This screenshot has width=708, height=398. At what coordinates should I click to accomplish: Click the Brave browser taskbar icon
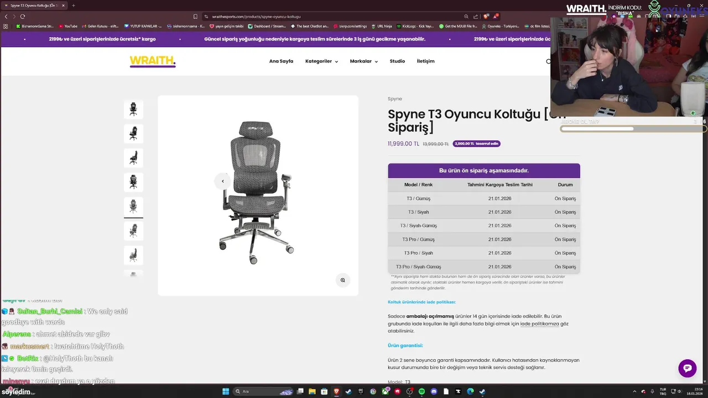(x=337, y=391)
